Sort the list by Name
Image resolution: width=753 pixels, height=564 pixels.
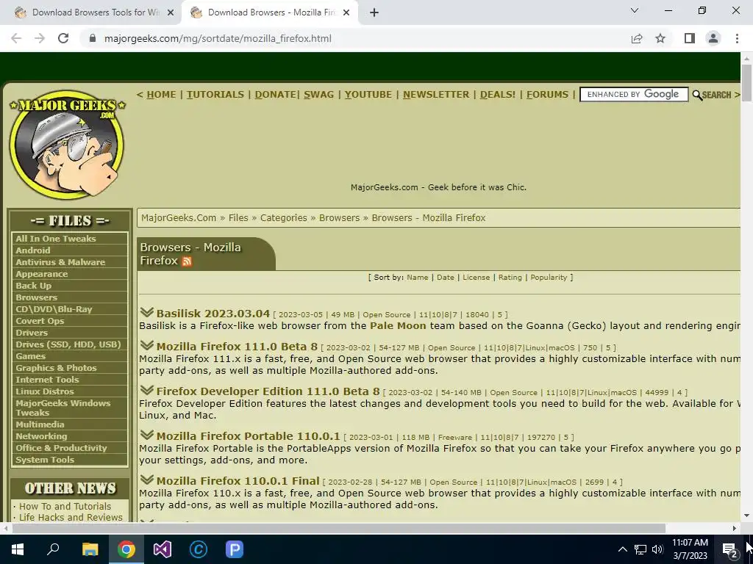pos(418,277)
